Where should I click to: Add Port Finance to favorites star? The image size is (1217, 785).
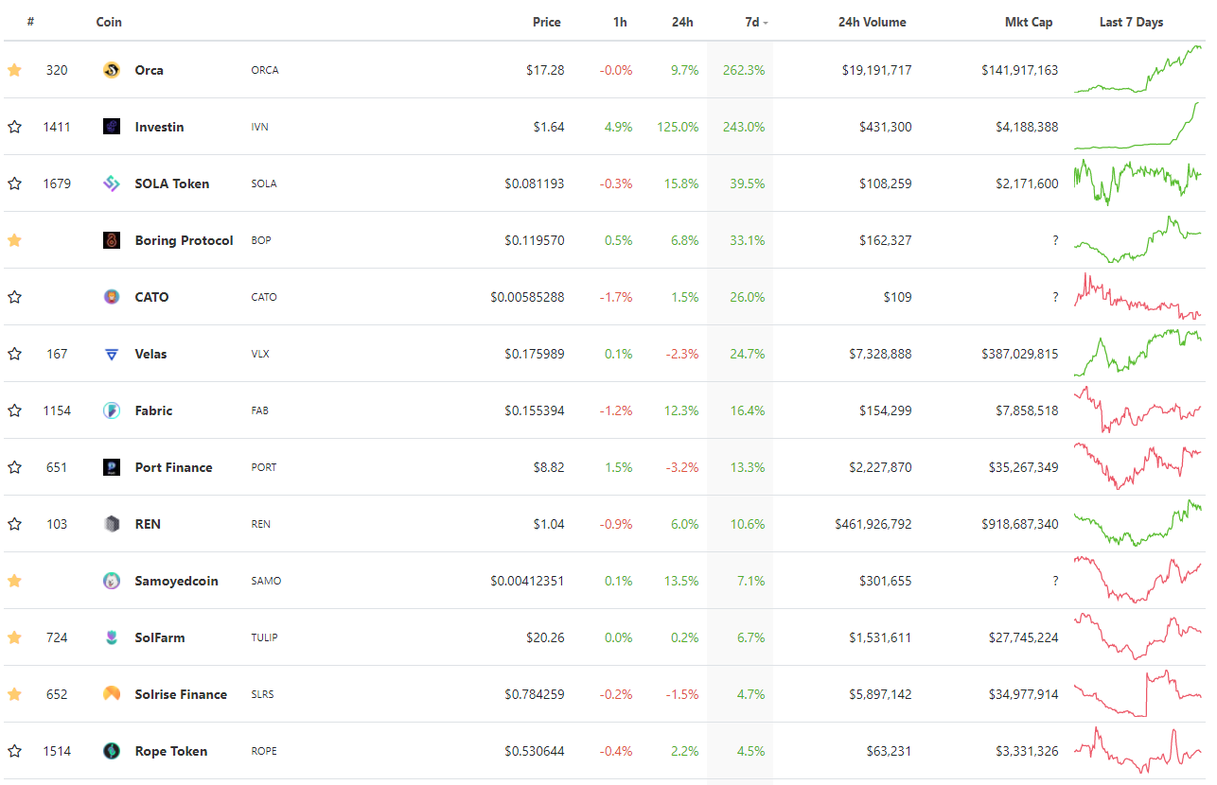click(x=14, y=467)
